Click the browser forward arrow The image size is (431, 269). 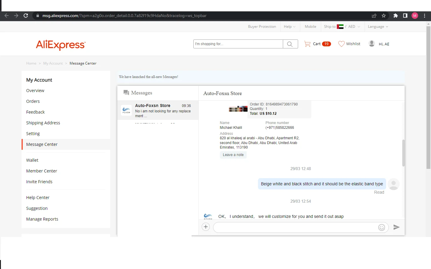click(x=16, y=16)
